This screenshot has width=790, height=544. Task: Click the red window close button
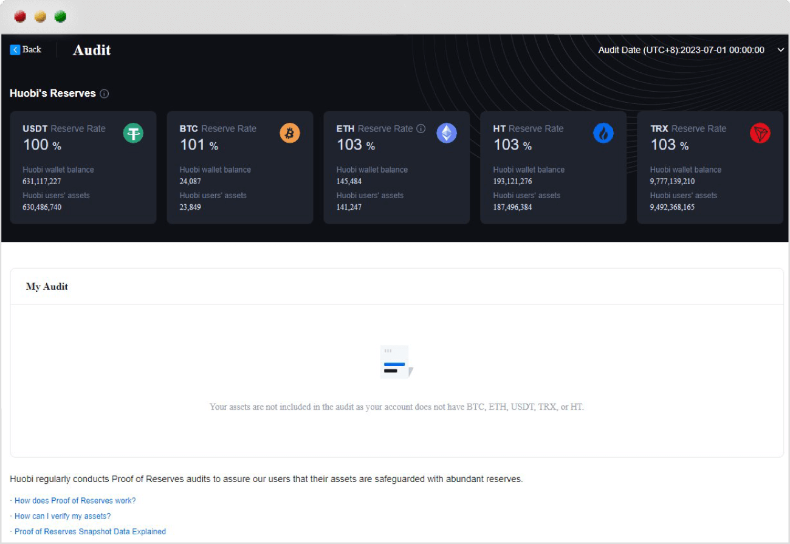[20, 16]
